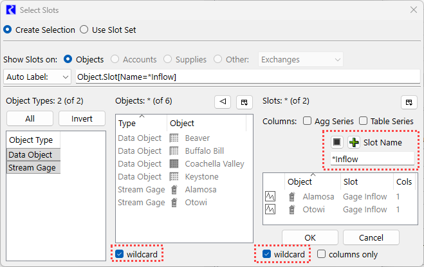
Task: Click the Slot Name field containing *Inflow
Action: 371,159
